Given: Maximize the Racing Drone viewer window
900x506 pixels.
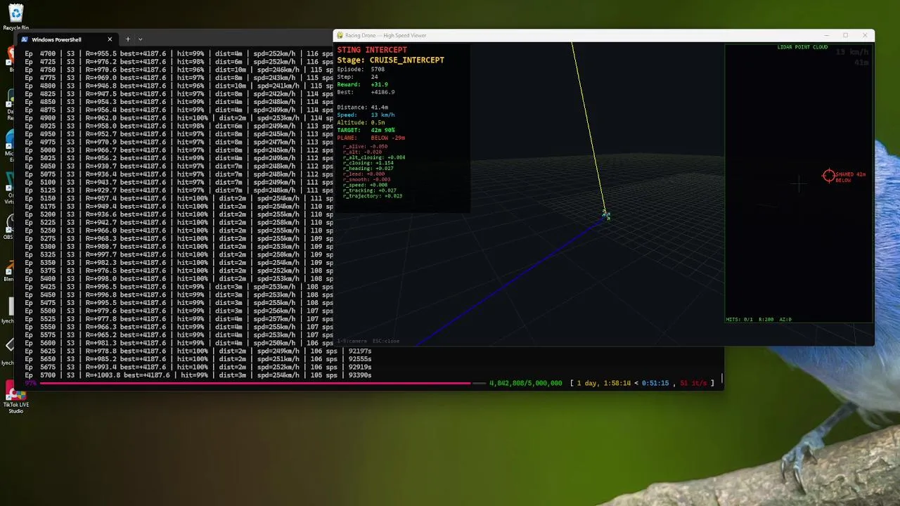Looking at the screenshot, I should (845, 35).
